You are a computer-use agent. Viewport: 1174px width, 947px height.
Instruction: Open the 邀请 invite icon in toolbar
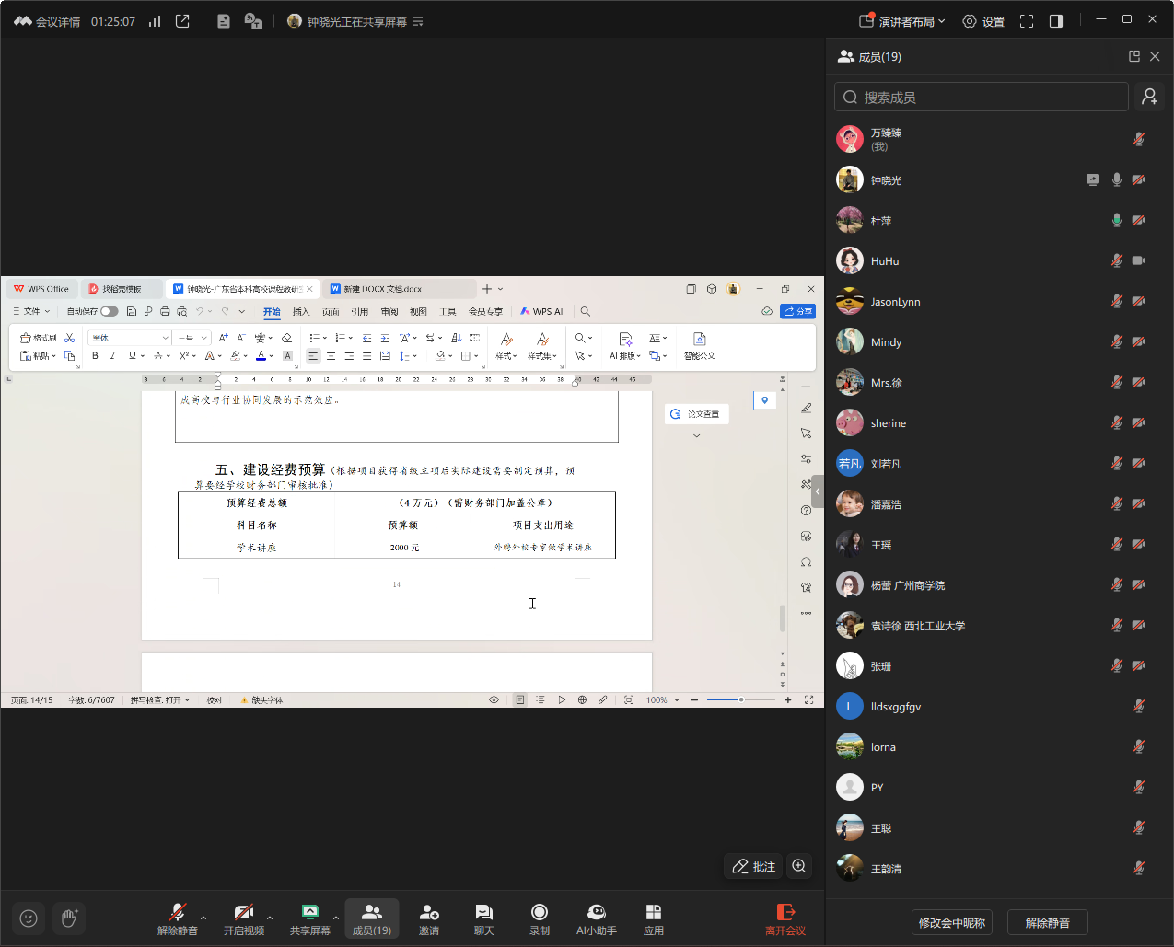pos(429,918)
